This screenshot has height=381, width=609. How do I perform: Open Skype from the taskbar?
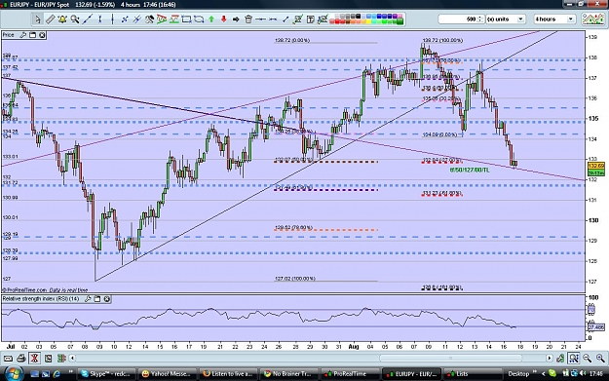(106, 373)
